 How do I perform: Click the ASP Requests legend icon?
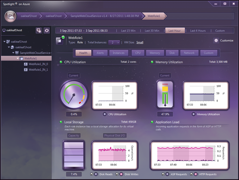click(167, 174)
